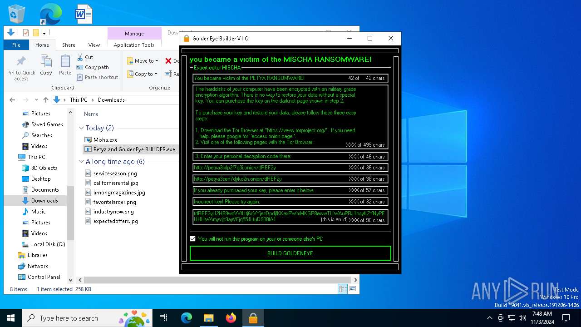Open the Copy to dropdown

pos(142,74)
